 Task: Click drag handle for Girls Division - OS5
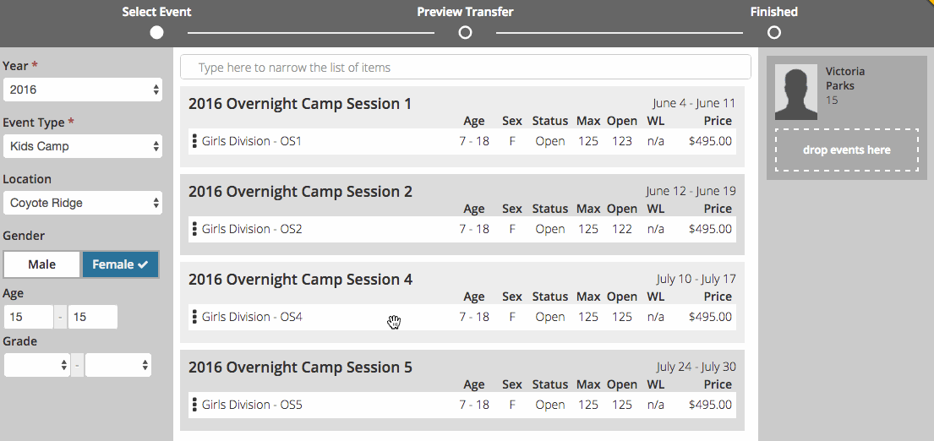(x=194, y=405)
